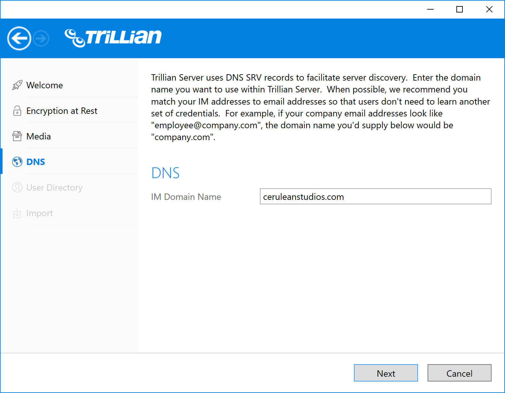Open the Encryption at Rest step
Viewport: 505px width, 393px height.
pyautogui.click(x=70, y=111)
